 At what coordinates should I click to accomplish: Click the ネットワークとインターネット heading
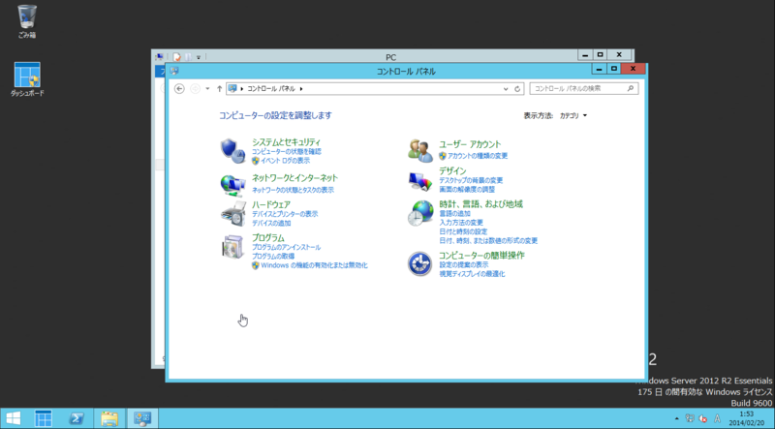point(295,178)
